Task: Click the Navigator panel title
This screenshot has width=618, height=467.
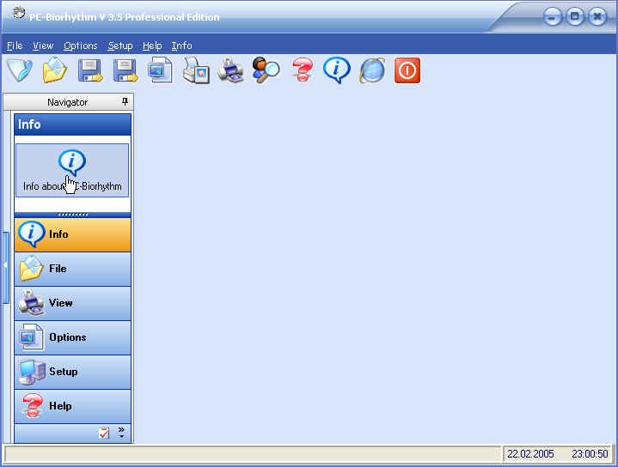Action: (x=67, y=102)
